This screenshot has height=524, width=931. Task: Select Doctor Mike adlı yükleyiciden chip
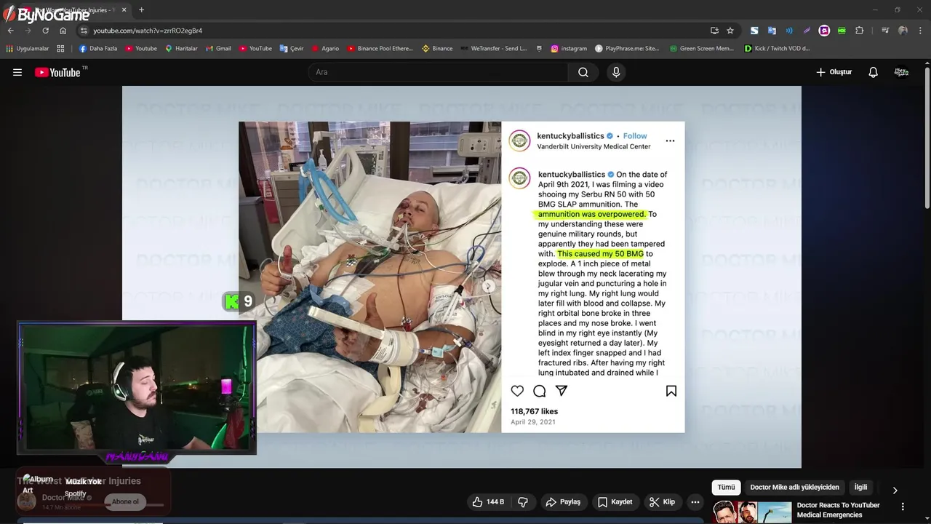(x=794, y=488)
